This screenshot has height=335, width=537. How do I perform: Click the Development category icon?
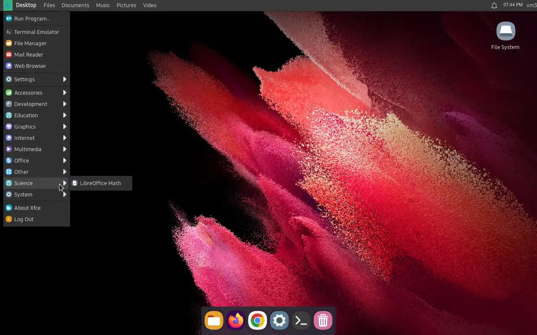coord(8,104)
